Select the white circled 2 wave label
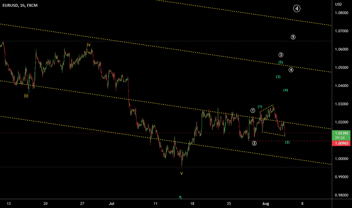352x208 pixels. coord(254,143)
